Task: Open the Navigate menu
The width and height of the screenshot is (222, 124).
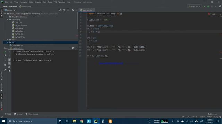Action: tap(23, 2)
